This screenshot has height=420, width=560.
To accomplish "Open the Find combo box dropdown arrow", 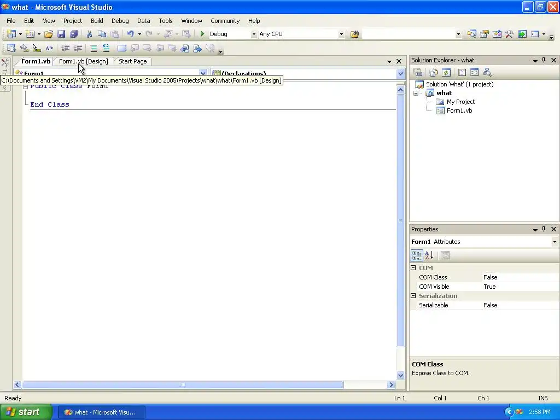I will 458,34.
